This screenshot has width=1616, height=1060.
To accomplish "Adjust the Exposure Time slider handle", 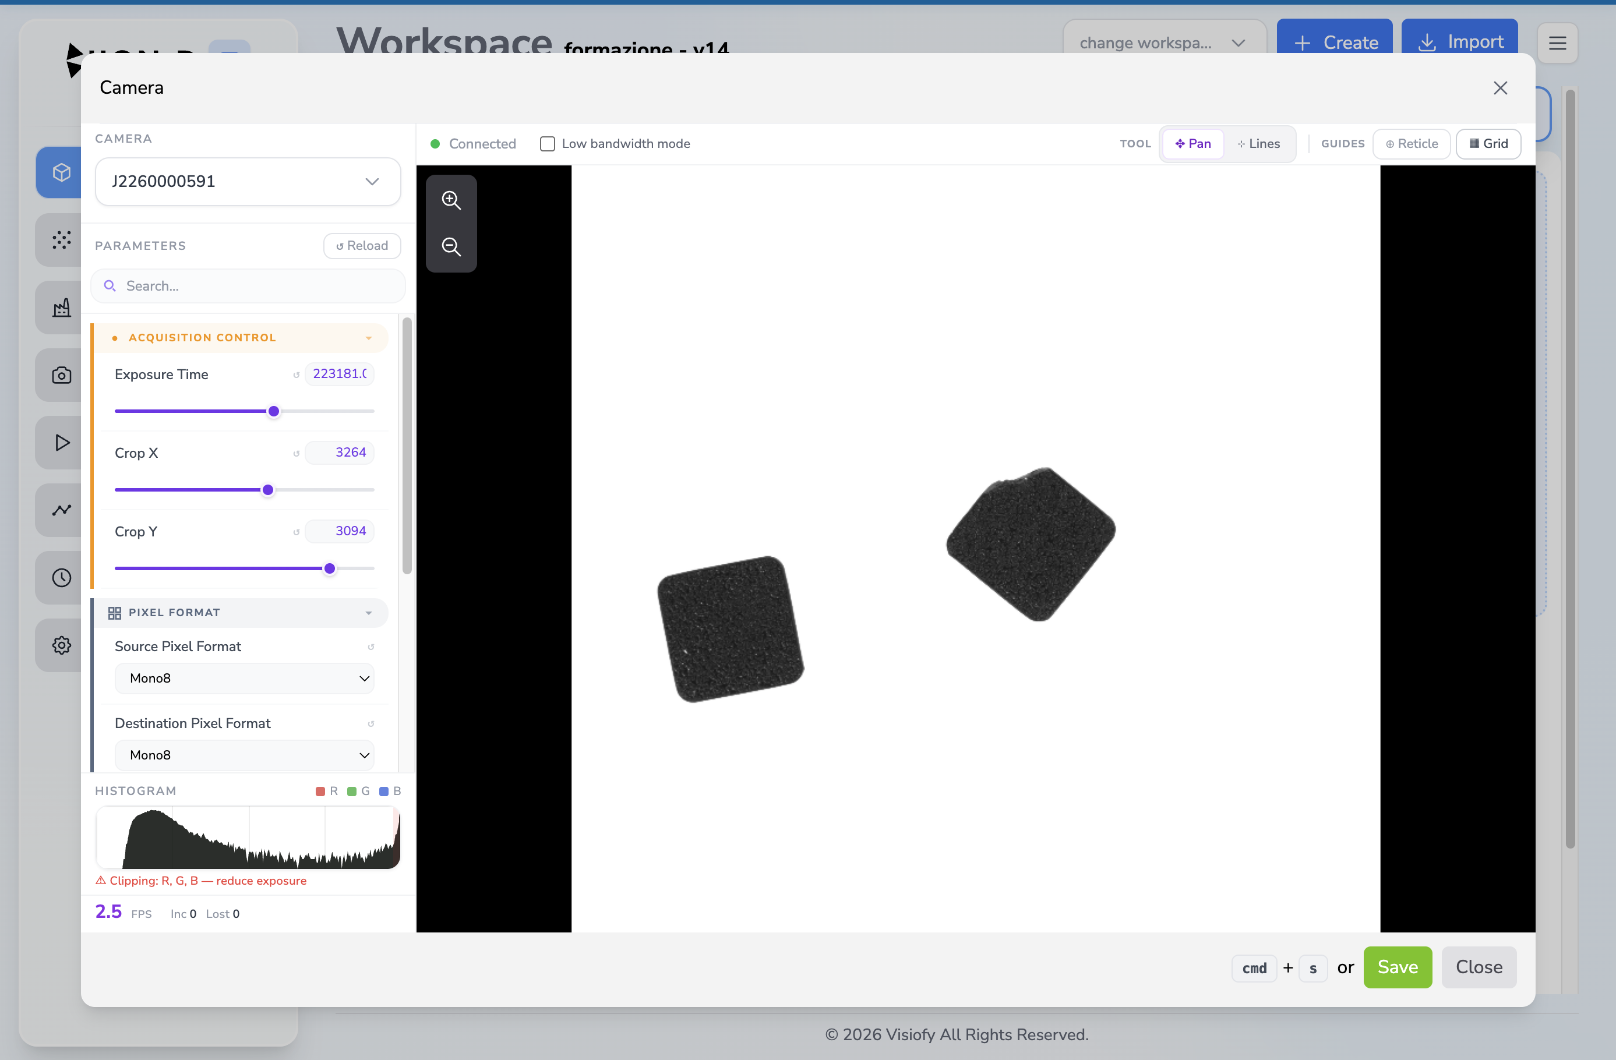I will tap(274, 412).
